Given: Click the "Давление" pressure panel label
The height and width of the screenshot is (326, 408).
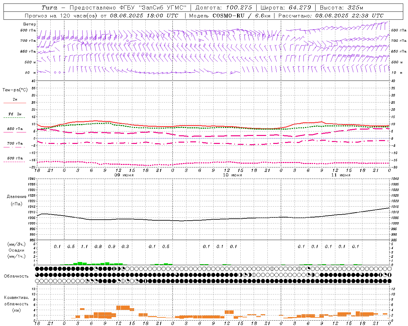Looking at the screenshot, I should [x=17, y=197].
